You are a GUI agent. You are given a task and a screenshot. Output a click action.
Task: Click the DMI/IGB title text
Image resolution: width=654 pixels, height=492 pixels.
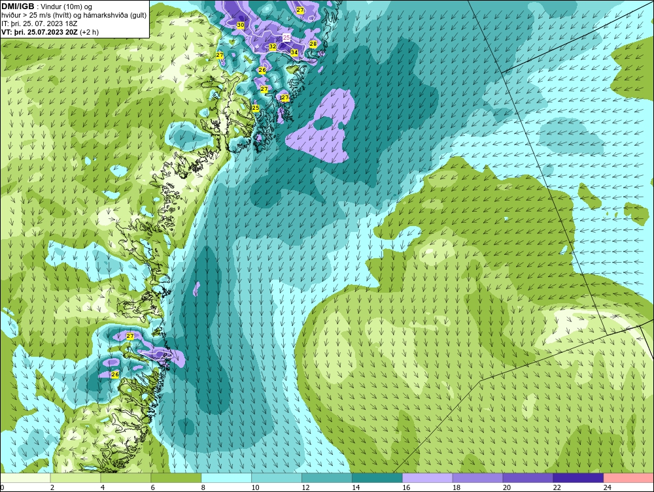click(18, 7)
